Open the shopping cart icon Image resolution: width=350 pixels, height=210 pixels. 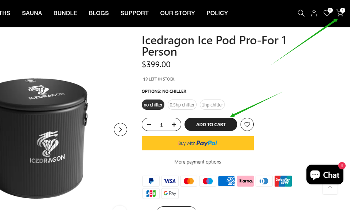pyautogui.click(x=340, y=13)
